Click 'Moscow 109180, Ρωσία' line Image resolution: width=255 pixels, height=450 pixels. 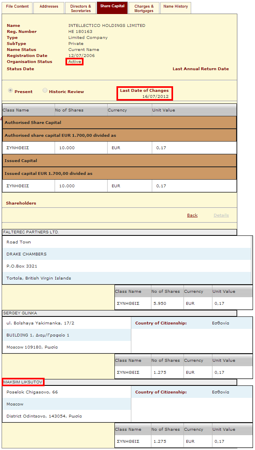click(32, 347)
